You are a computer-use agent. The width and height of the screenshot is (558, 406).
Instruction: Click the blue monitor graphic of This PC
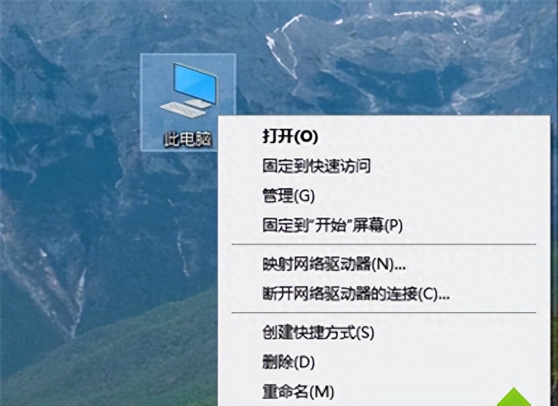(195, 83)
